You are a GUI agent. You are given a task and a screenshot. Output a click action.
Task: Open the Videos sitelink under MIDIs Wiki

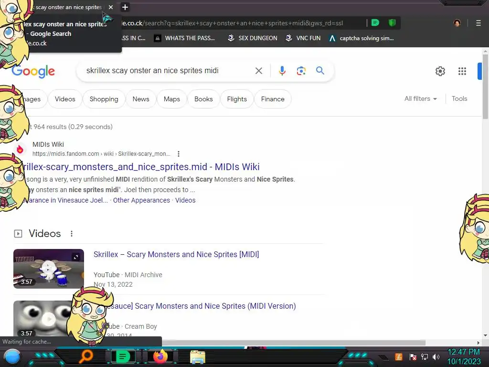coord(185,200)
